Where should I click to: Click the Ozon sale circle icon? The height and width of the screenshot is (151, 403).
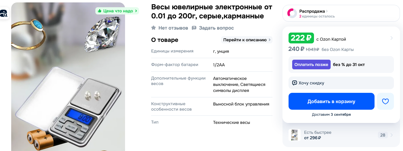[x=292, y=13]
